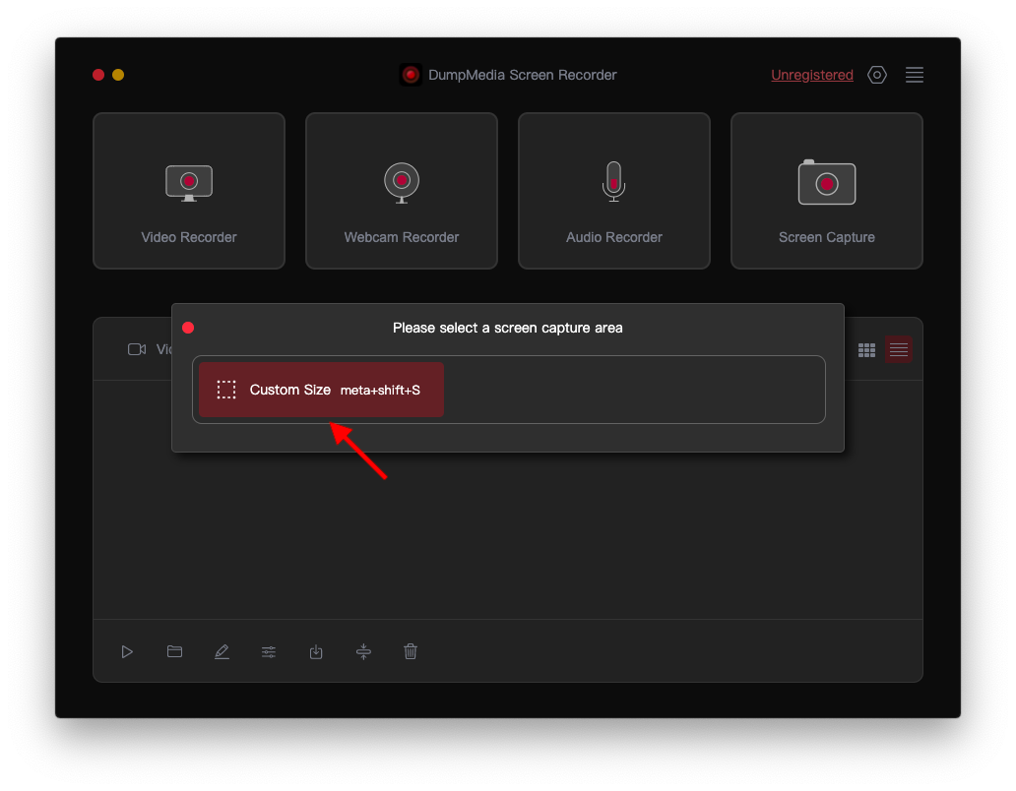Click the Unregistered link

pos(812,75)
